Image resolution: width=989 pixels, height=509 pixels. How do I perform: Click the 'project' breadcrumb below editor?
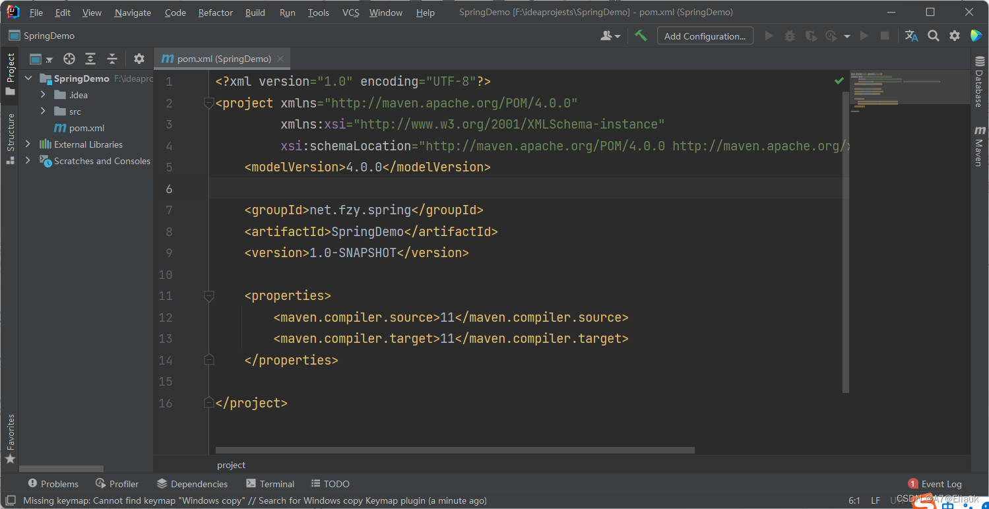[x=231, y=465]
